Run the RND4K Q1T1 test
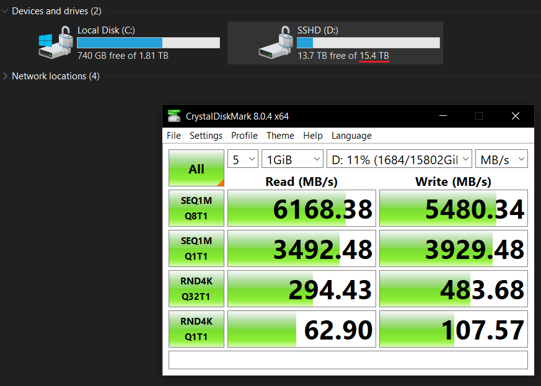Viewport: 541px width, 386px height. [x=196, y=329]
